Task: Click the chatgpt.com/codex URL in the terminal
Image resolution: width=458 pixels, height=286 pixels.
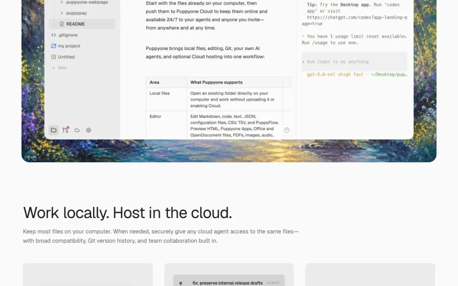Action: coord(355,21)
